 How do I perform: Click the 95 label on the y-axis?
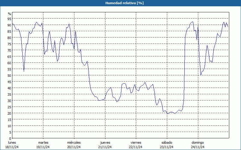click(10, 19)
